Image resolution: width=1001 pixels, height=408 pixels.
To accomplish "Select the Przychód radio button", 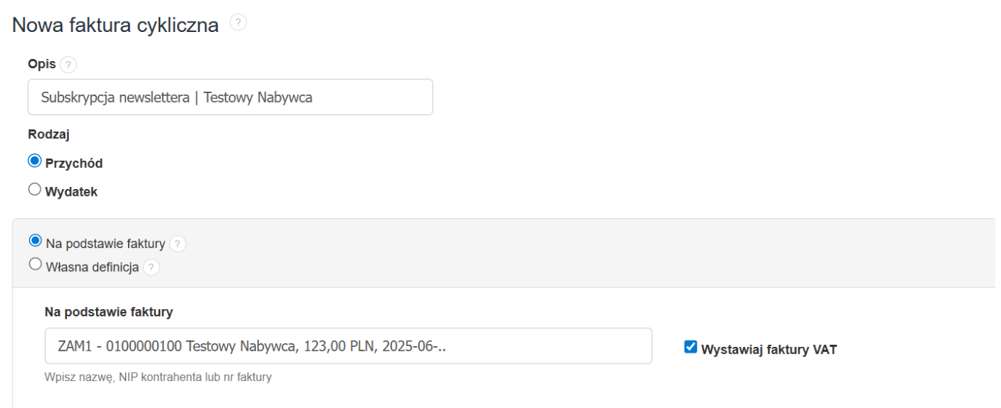I will click(x=35, y=161).
